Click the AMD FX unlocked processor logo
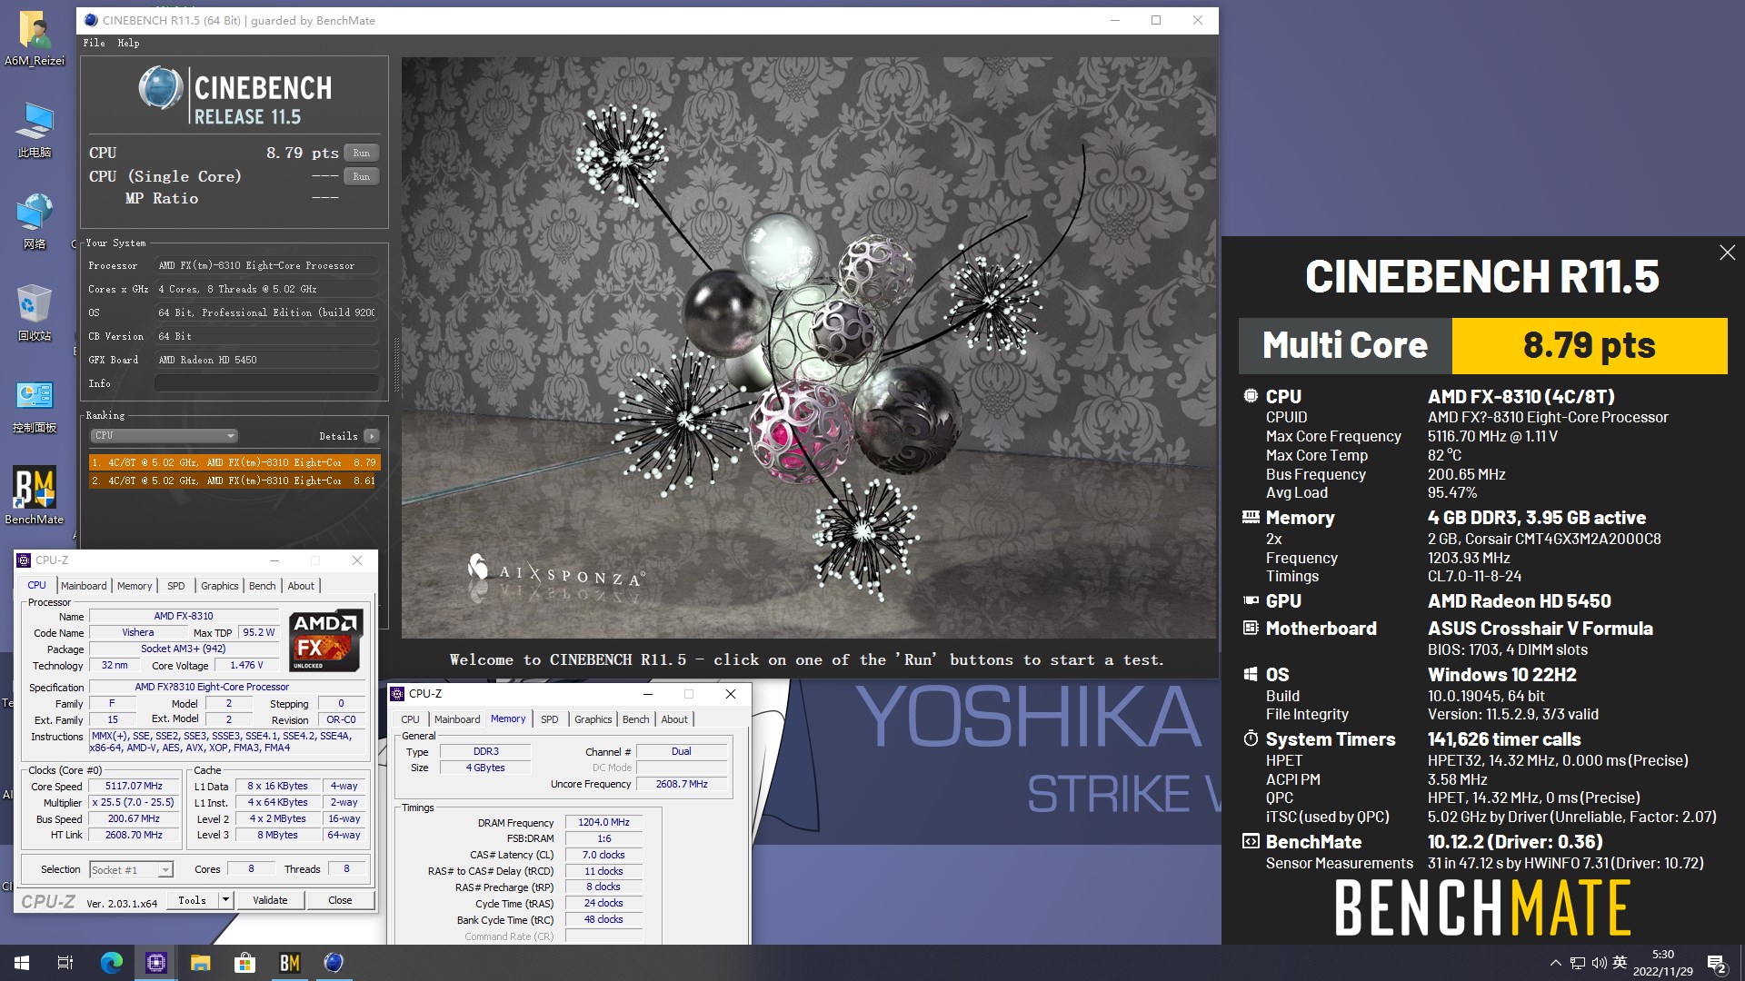This screenshot has height=981, width=1745. point(325,640)
